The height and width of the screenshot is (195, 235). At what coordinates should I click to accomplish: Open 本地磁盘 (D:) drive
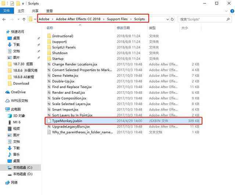[x=23, y=174]
